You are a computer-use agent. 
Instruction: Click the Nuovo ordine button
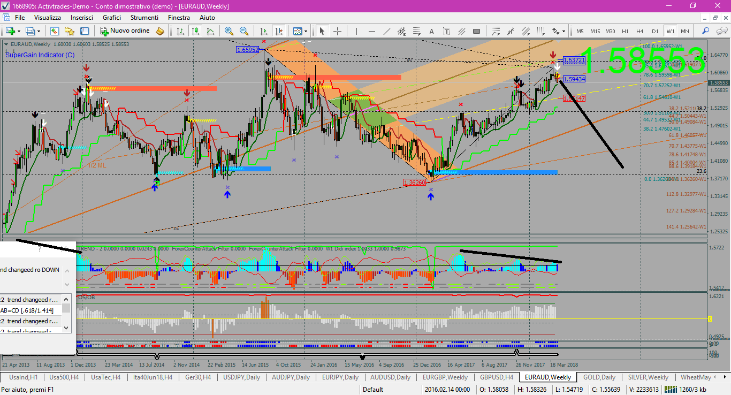coord(125,31)
